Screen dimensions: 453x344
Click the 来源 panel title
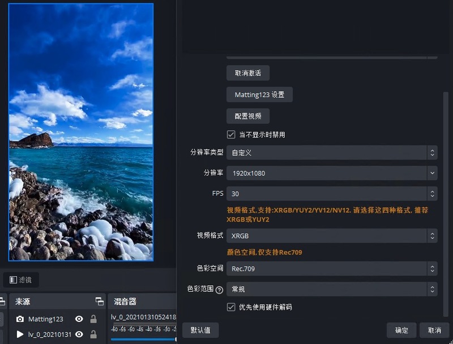23,302
